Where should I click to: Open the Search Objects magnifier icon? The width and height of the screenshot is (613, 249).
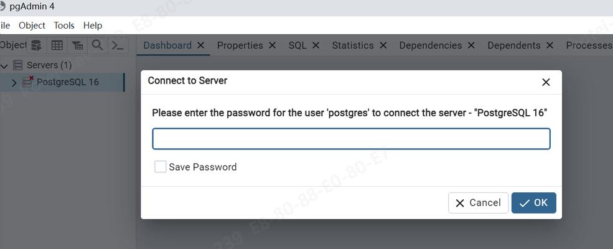(x=97, y=45)
